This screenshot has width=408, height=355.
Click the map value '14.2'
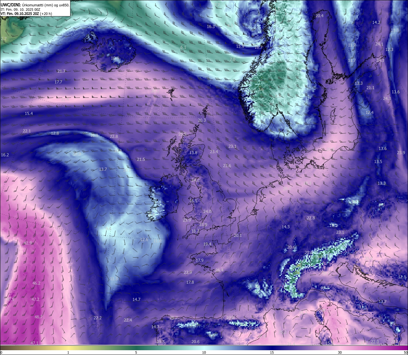[376, 22]
